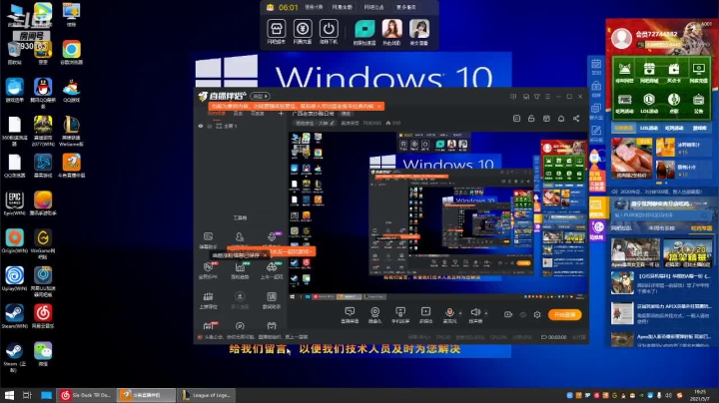This screenshot has height=403, width=719.
Task: Edit the room title with pencil icon
Action: (x=333, y=123)
